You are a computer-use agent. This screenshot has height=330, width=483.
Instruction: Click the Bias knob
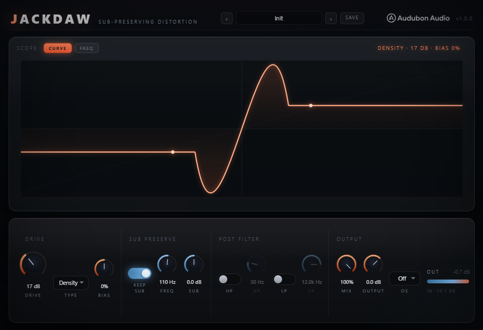click(104, 268)
